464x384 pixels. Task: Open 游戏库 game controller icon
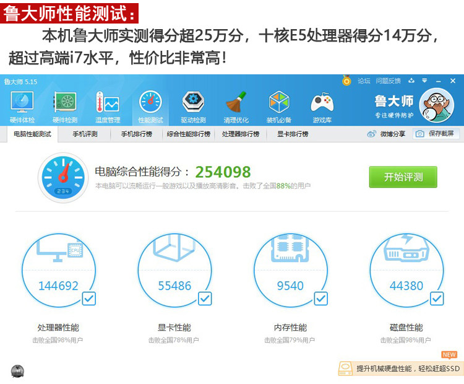tap(322, 103)
